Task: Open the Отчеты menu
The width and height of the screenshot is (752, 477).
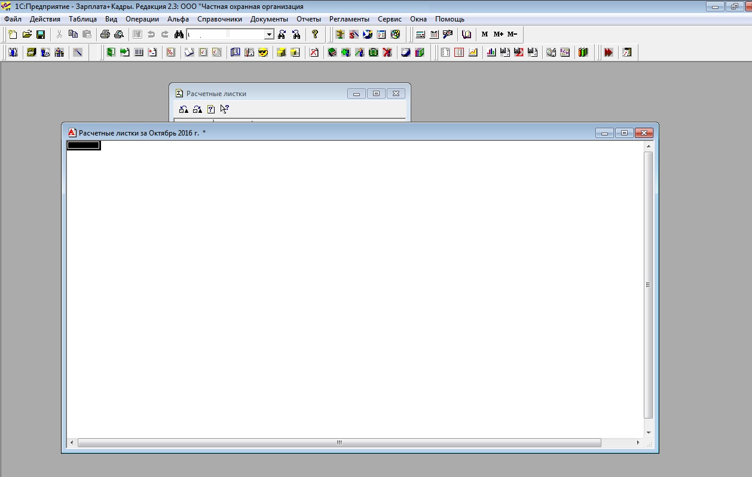Action: 308,19
